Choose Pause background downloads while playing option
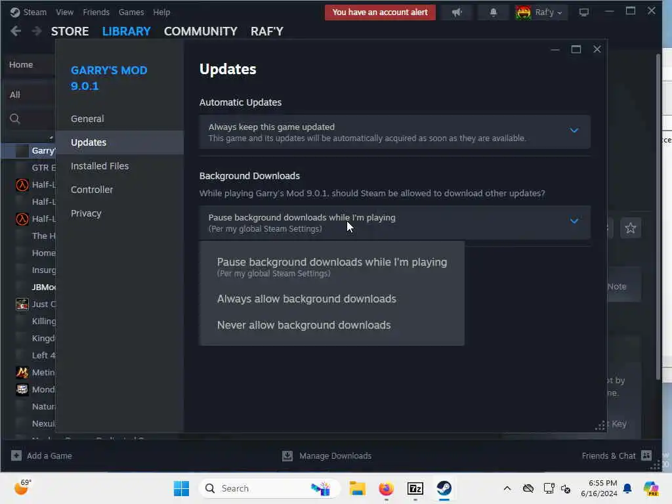The height and width of the screenshot is (504, 672). pos(331,266)
